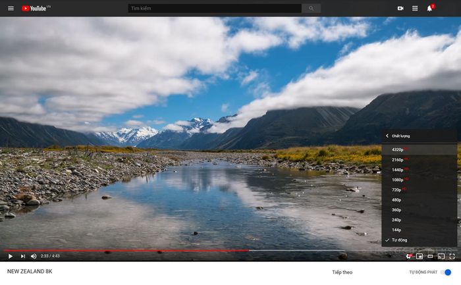Viewport: 461px width, 285px height.
Task: Enter full screen mode
Action: click(452, 256)
